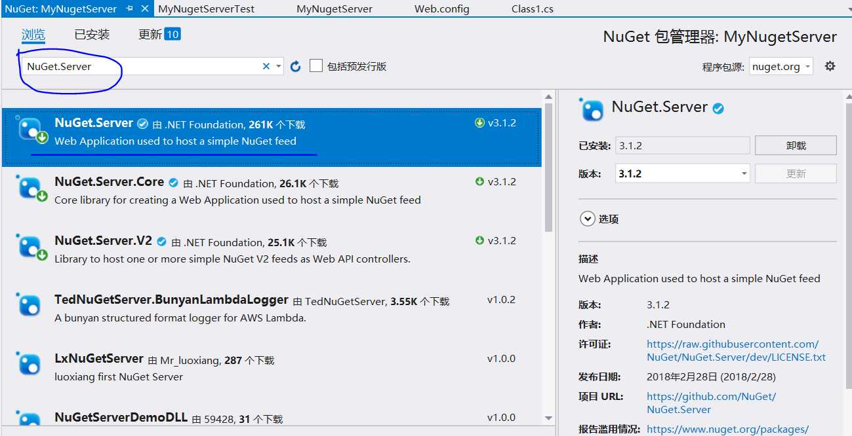
Task: Open the report abuse nuget.org link
Action: (727, 429)
